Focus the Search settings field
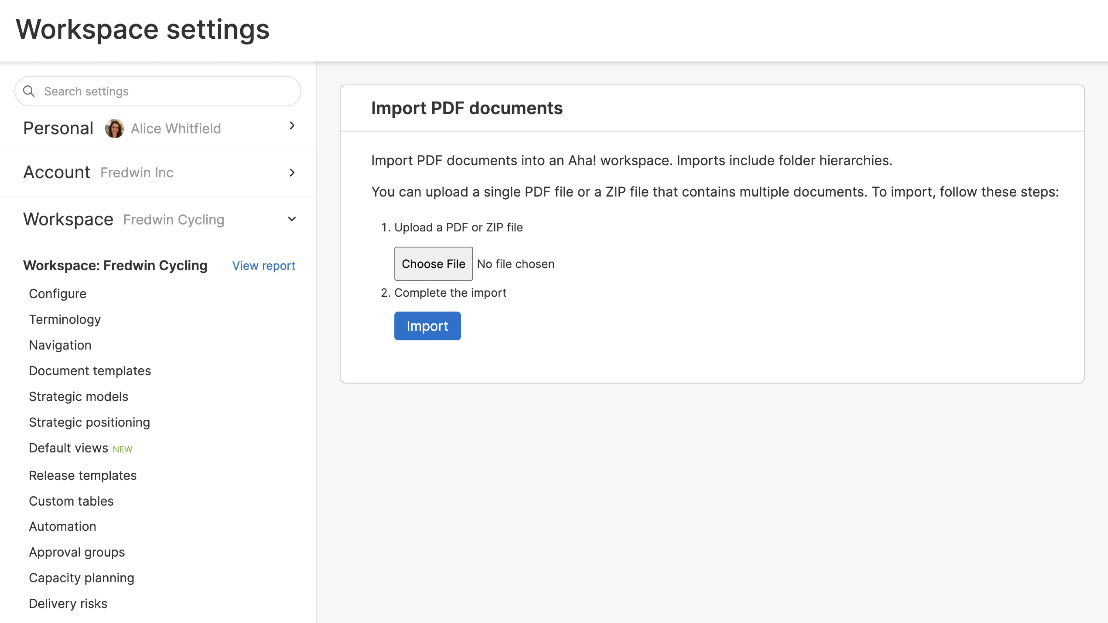1108x623 pixels. pyautogui.click(x=168, y=91)
